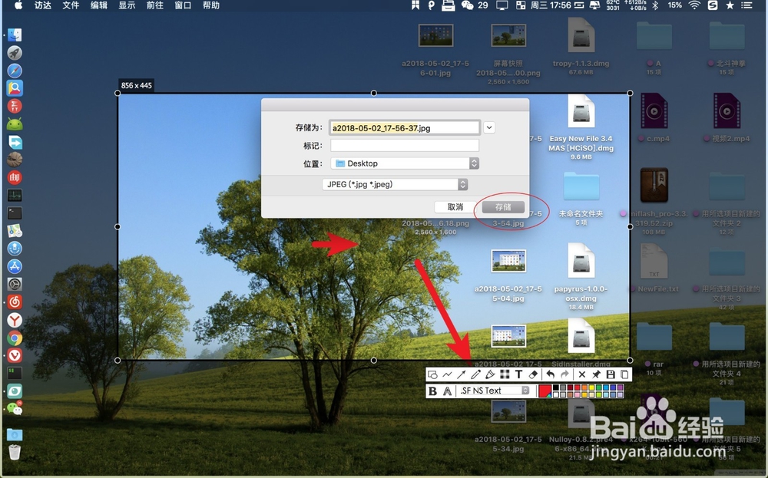Image resolution: width=768 pixels, height=478 pixels.
Task: Open the 访达 Finder menu
Action: coord(43,5)
